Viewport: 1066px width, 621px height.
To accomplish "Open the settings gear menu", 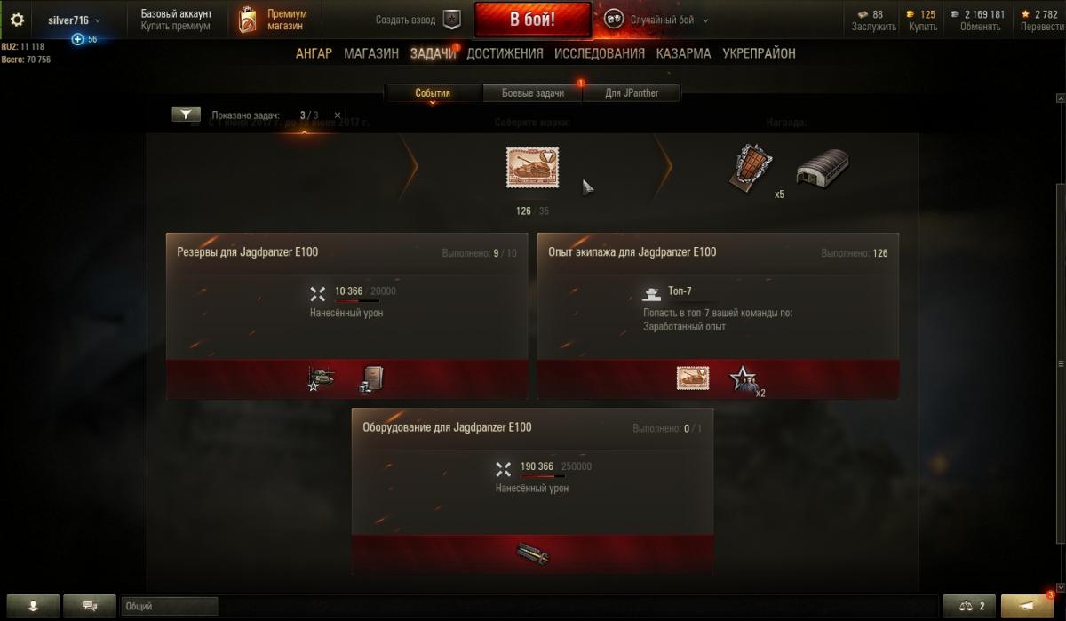I will pyautogui.click(x=17, y=20).
